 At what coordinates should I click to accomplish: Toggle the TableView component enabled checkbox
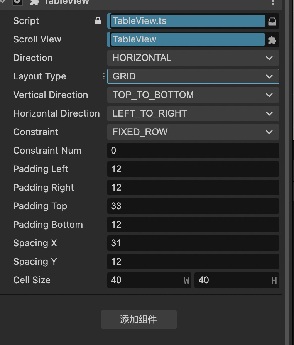coord(18,2)
